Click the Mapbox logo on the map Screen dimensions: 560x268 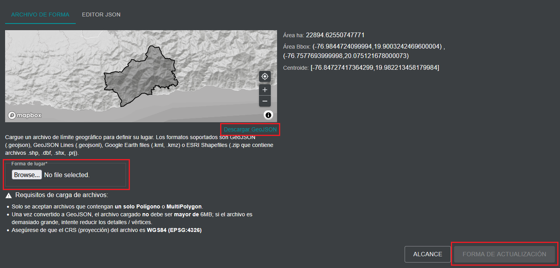pyautogui.click(x=25, y=115)
